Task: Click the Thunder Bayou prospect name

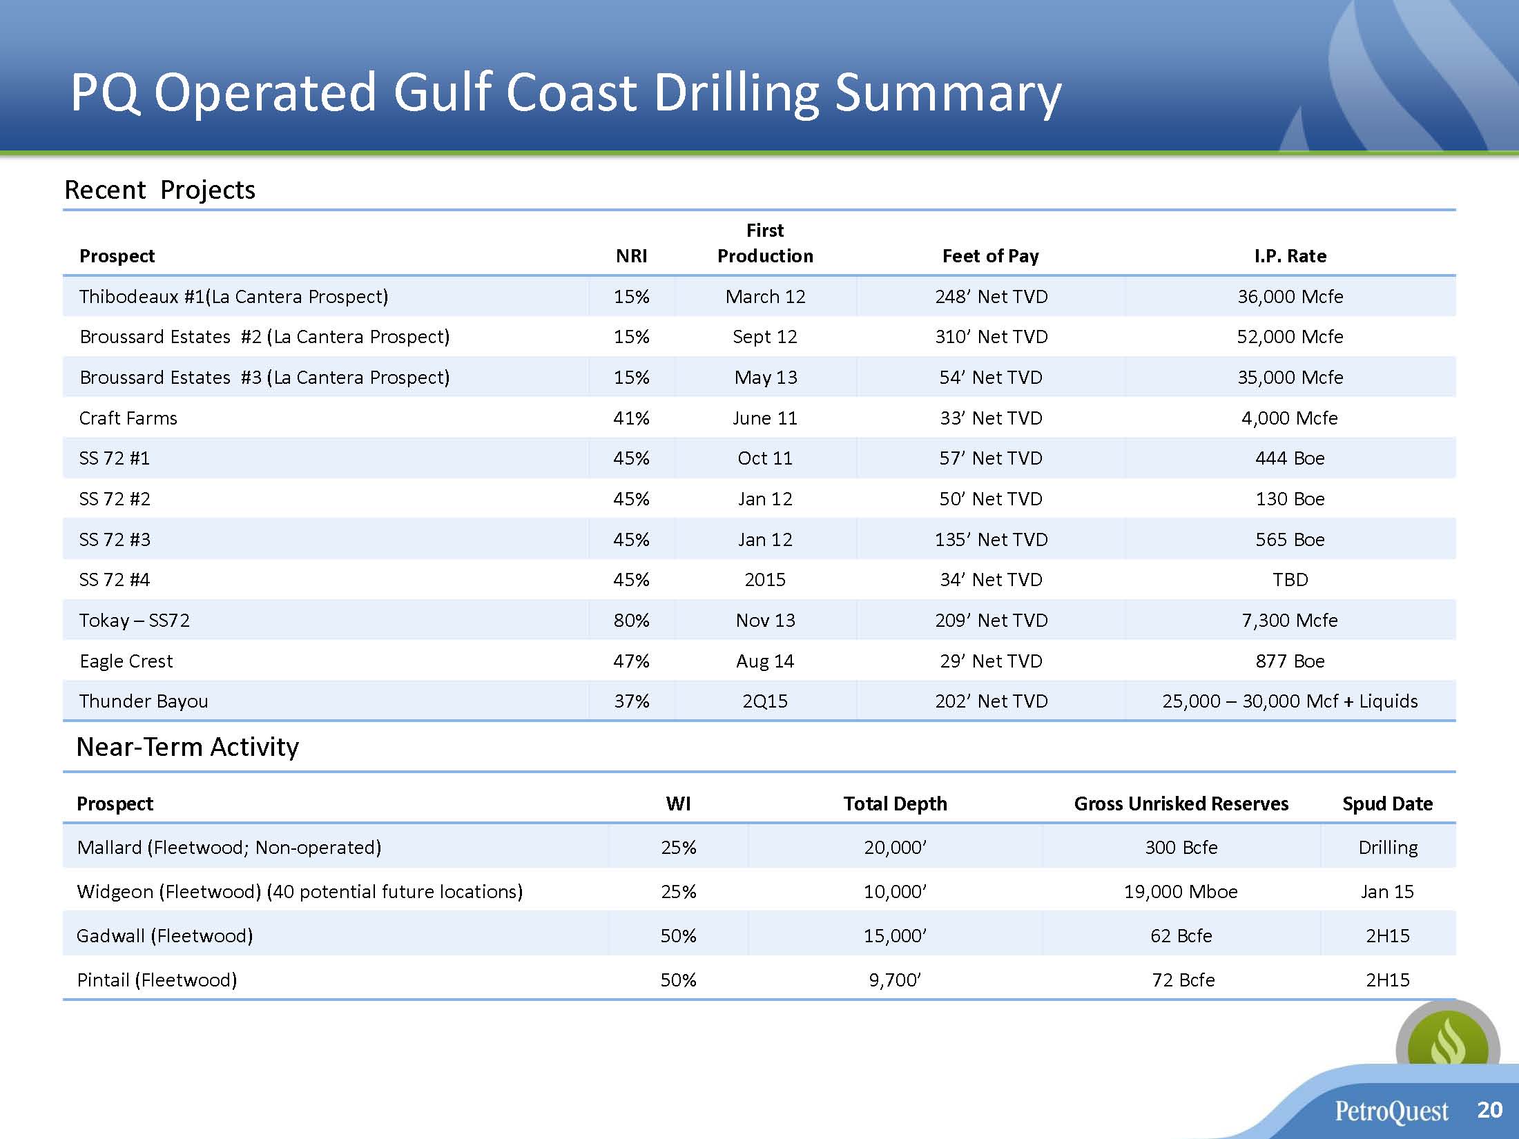Action: (144, 701)
